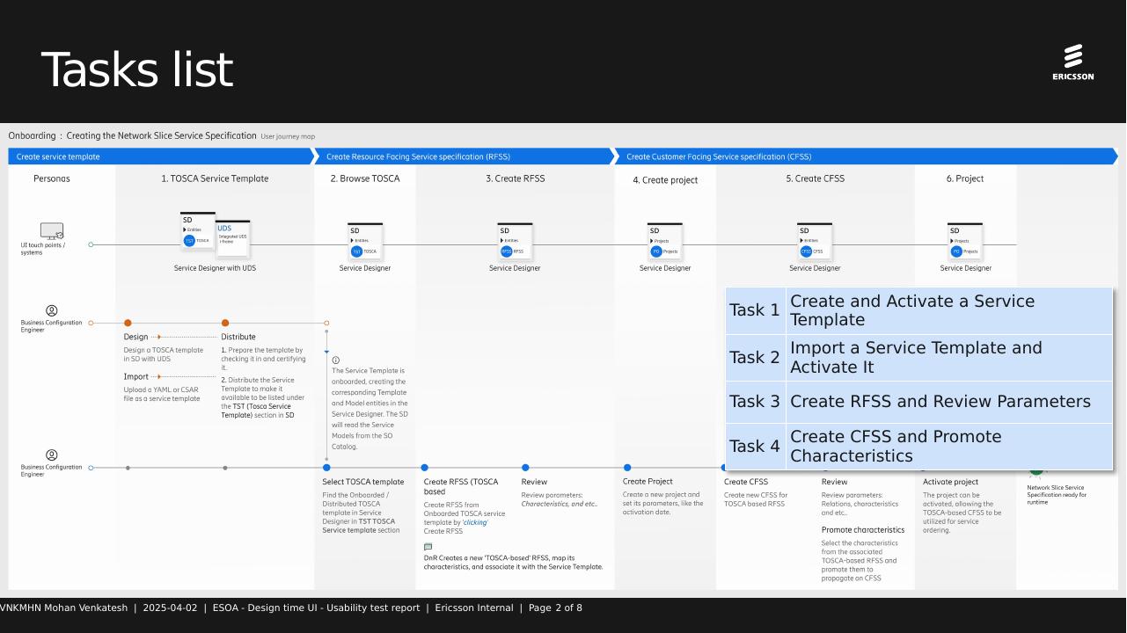This screenshot has width=1127, height=633.
Task: Open the SD card in Browse TOSCA column
Action: point(365,241)
